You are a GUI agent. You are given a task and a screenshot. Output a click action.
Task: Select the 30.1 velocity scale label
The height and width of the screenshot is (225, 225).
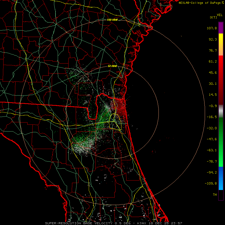[x=213, y=84]
